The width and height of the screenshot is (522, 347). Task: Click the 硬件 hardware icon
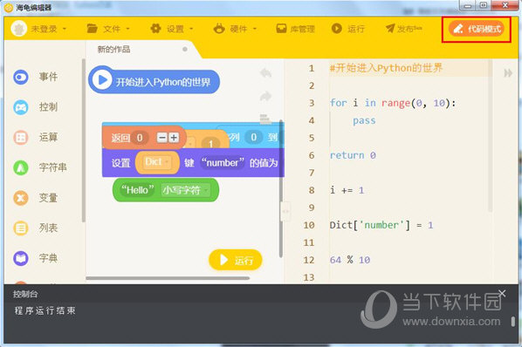[x=219, y=29]
